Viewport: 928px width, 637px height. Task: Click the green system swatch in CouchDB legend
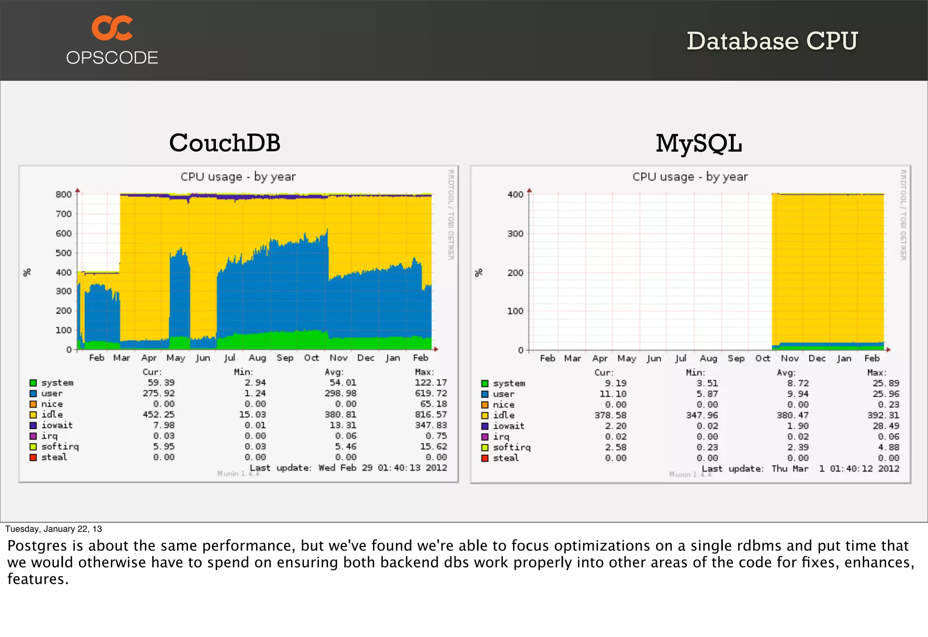pyautogui.click(x=33, y=383)
